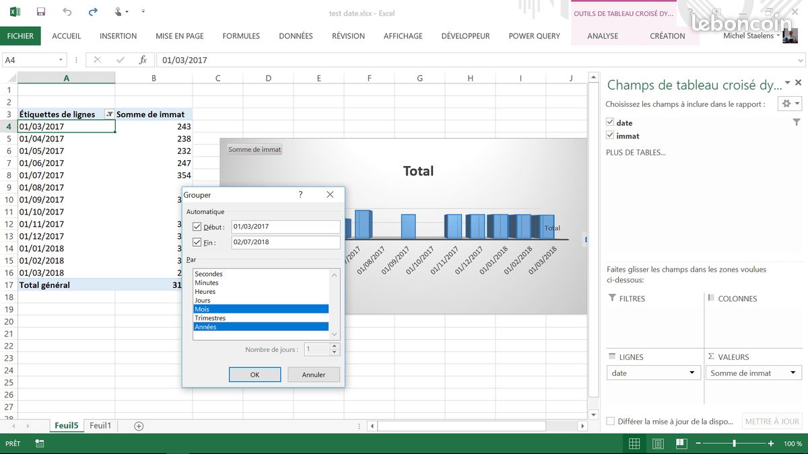Click the filter funnel icon beside date field
The image size is (808, 454).
coord(797,122)
